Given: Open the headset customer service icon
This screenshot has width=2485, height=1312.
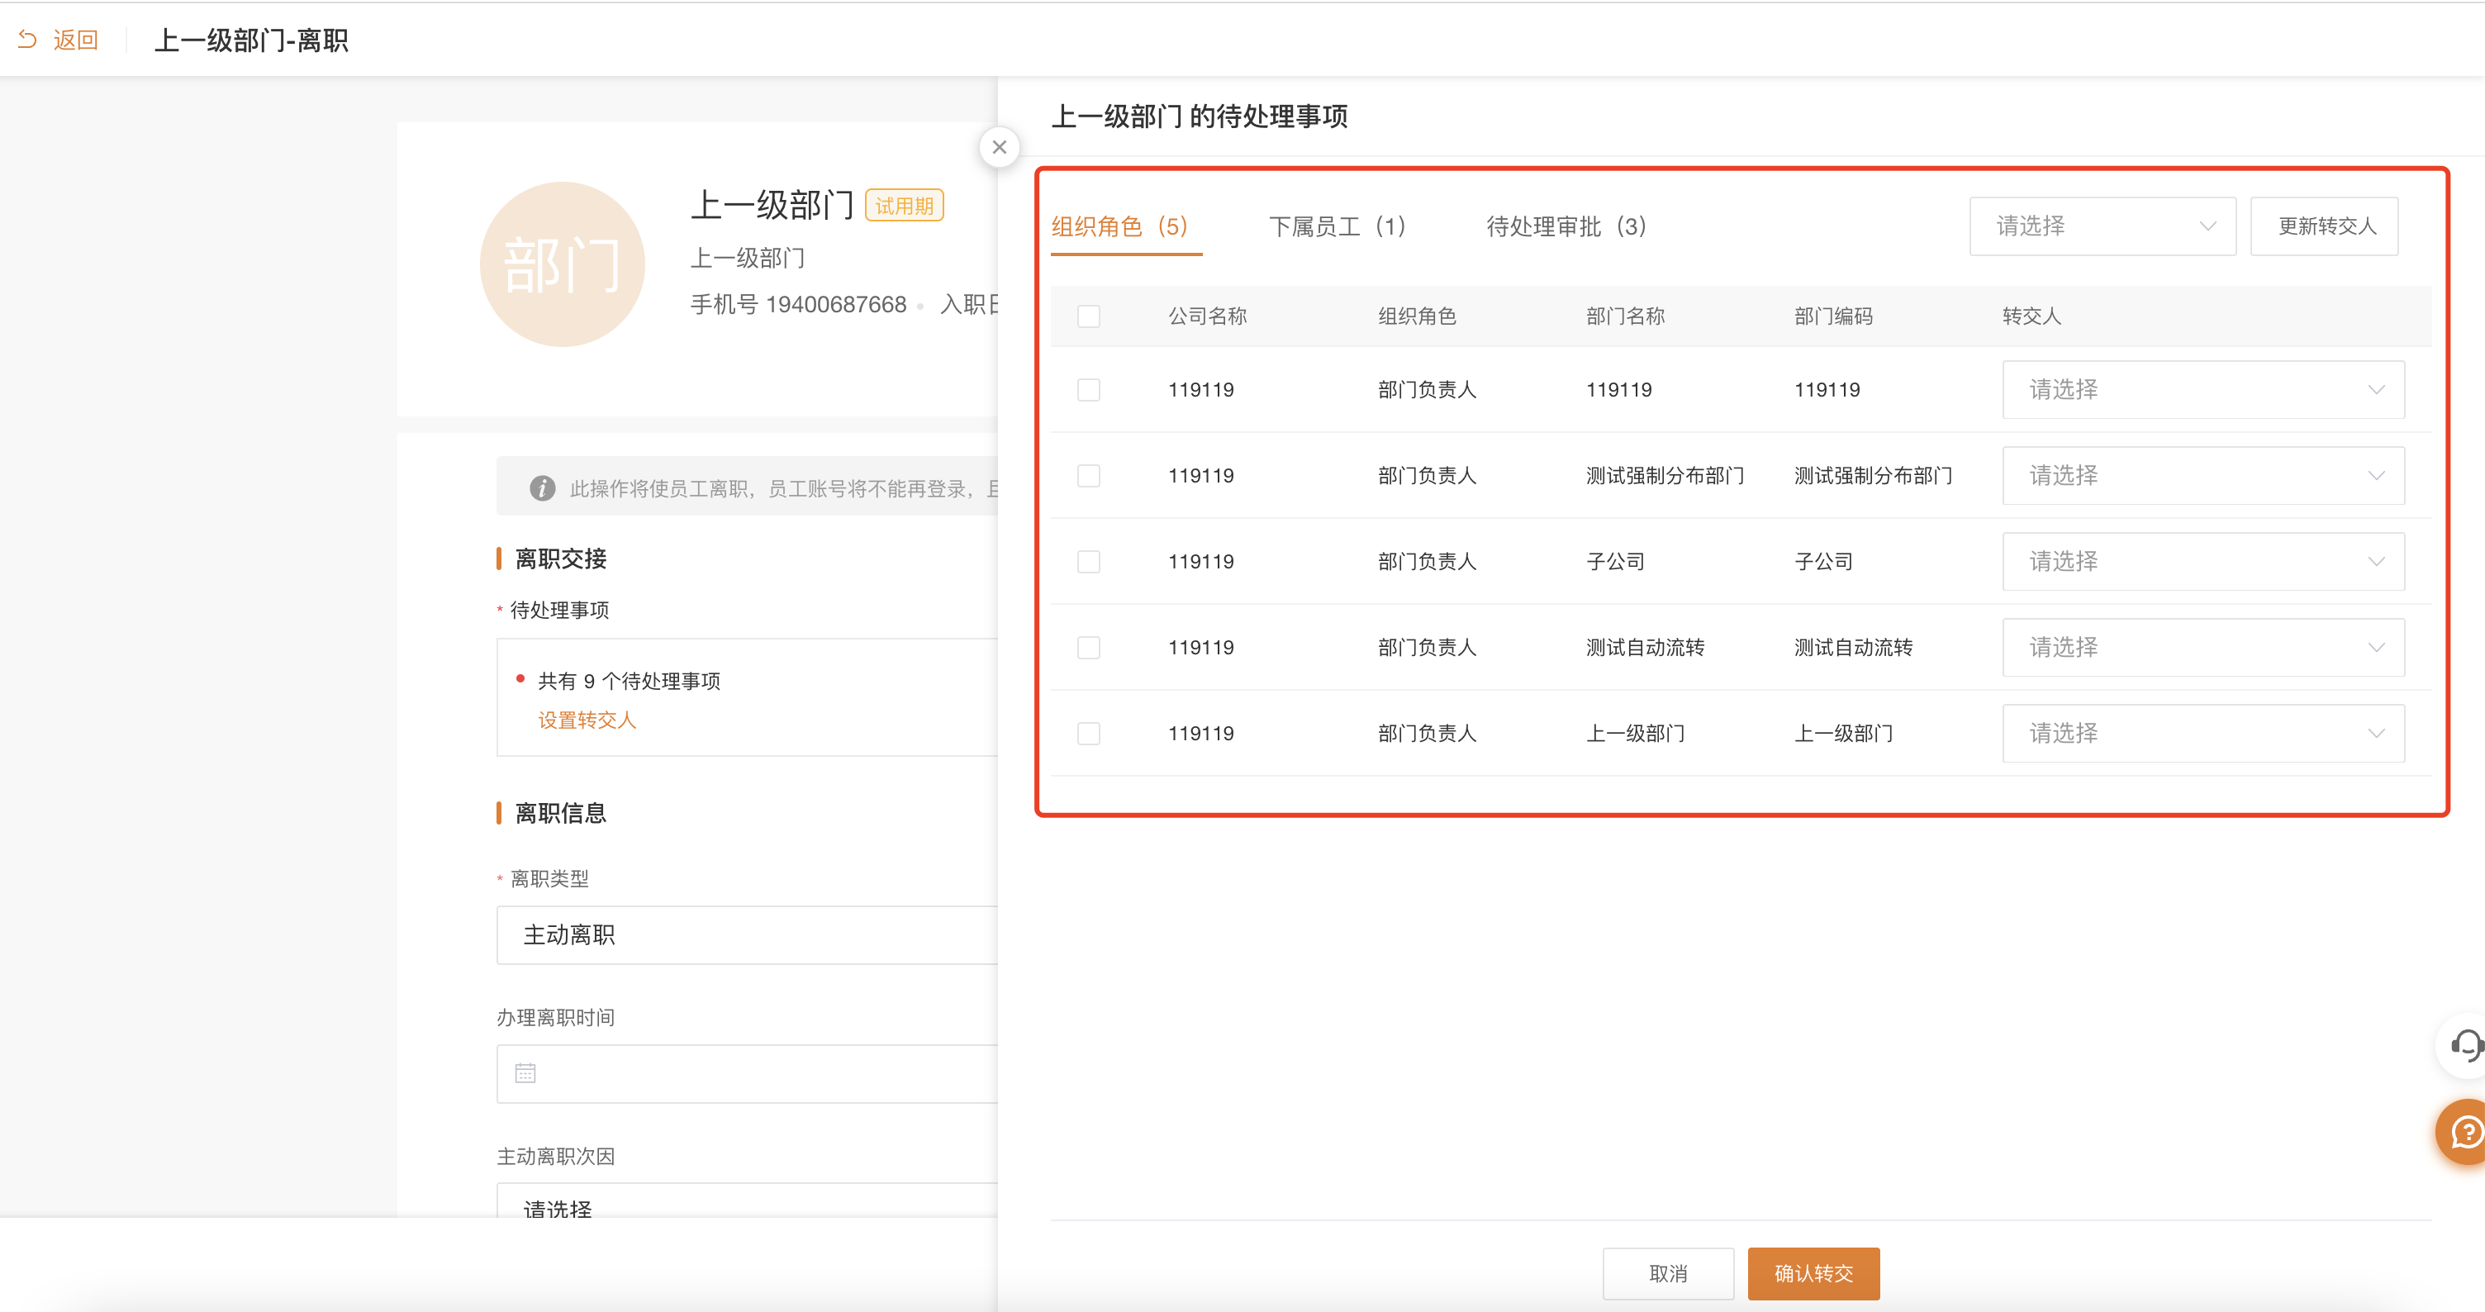Looking at the screenshot, I should [x=2466, y=1045].
